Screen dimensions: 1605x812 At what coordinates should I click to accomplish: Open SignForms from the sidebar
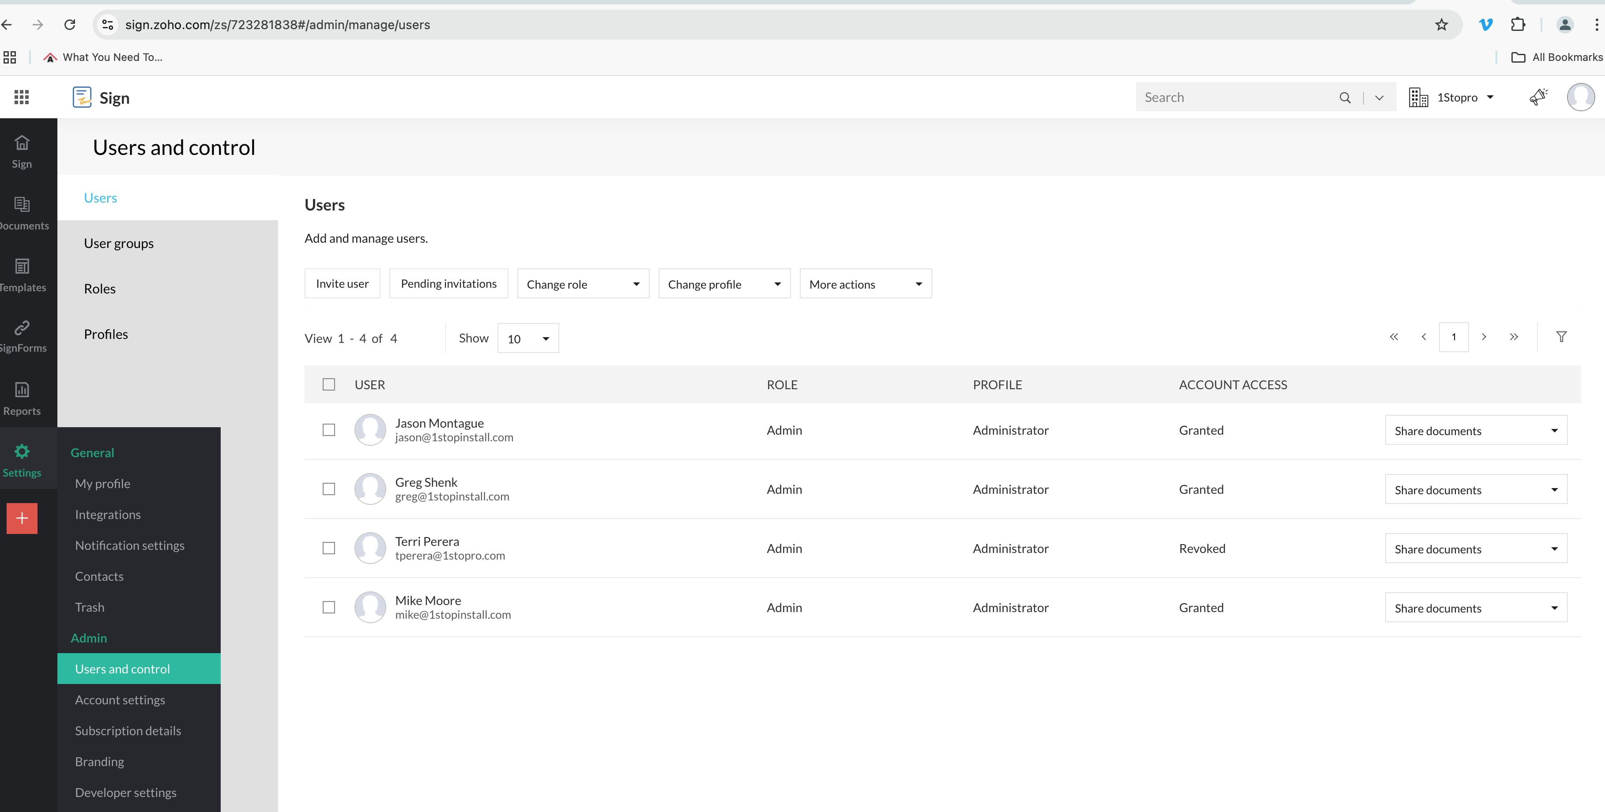coord(23,336)
